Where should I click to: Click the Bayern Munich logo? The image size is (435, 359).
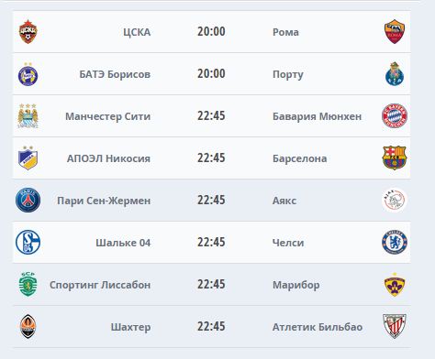tap(395, 116)
